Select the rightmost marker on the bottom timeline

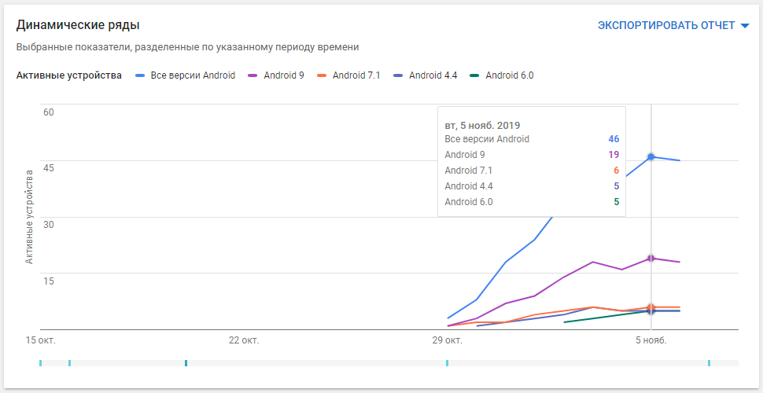coord(709,363)
